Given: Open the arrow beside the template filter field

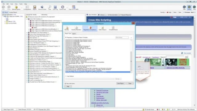Looking at the screenshot, I should [131, 38].
